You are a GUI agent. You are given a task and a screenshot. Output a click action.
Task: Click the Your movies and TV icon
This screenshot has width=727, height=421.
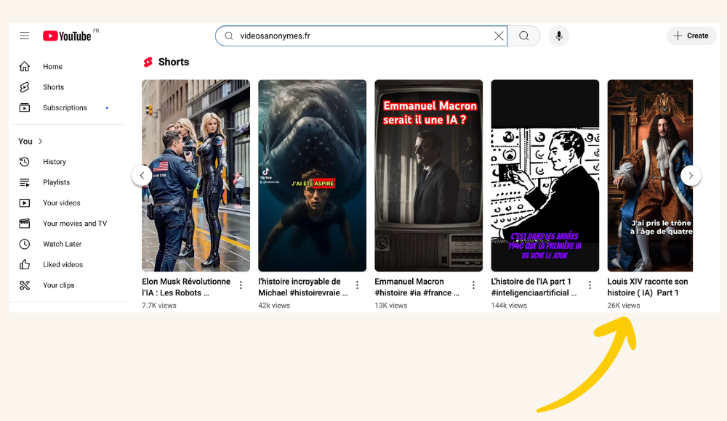tap(25, 224)
